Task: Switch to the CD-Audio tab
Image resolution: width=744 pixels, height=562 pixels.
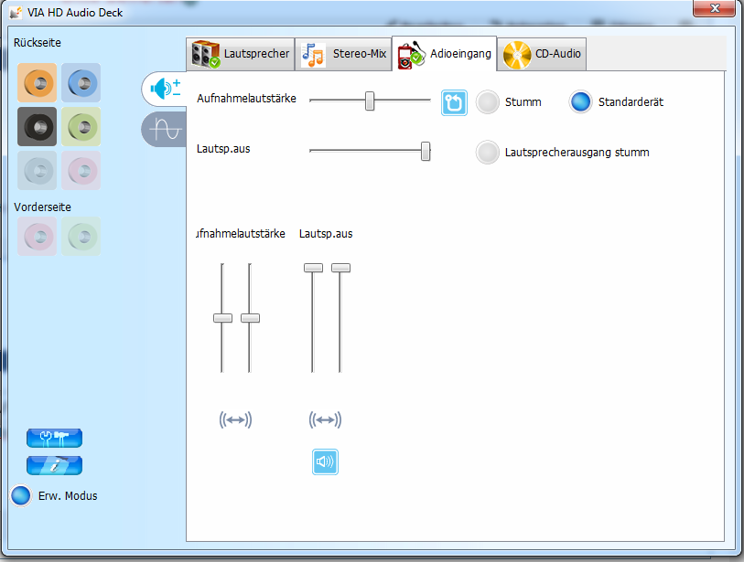Action: pos(542,54)
